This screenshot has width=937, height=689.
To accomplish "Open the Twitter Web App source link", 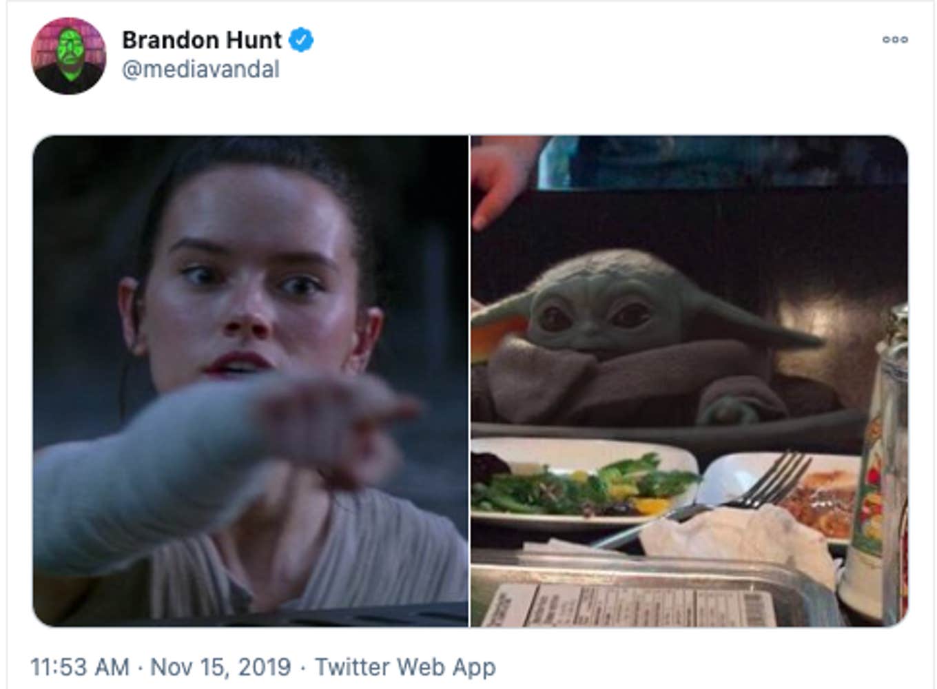I will pos(405,667).
